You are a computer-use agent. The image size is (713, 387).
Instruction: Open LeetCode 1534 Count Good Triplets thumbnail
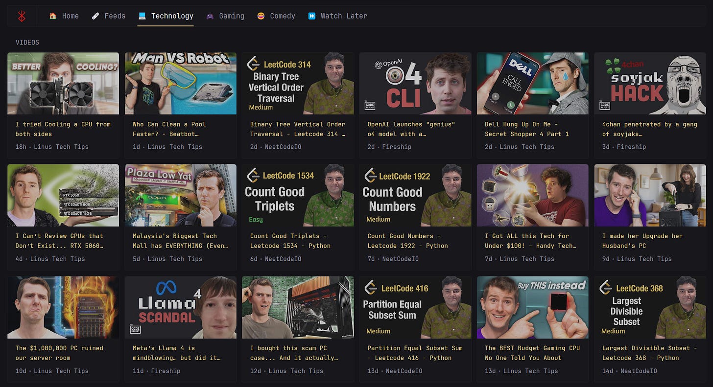tap(298, 195)
